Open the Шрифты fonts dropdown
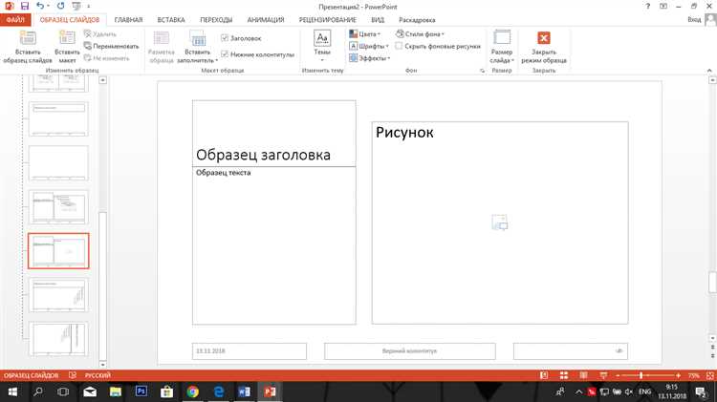The height and width of the screenshot is (402, 717). pos(369,46)
